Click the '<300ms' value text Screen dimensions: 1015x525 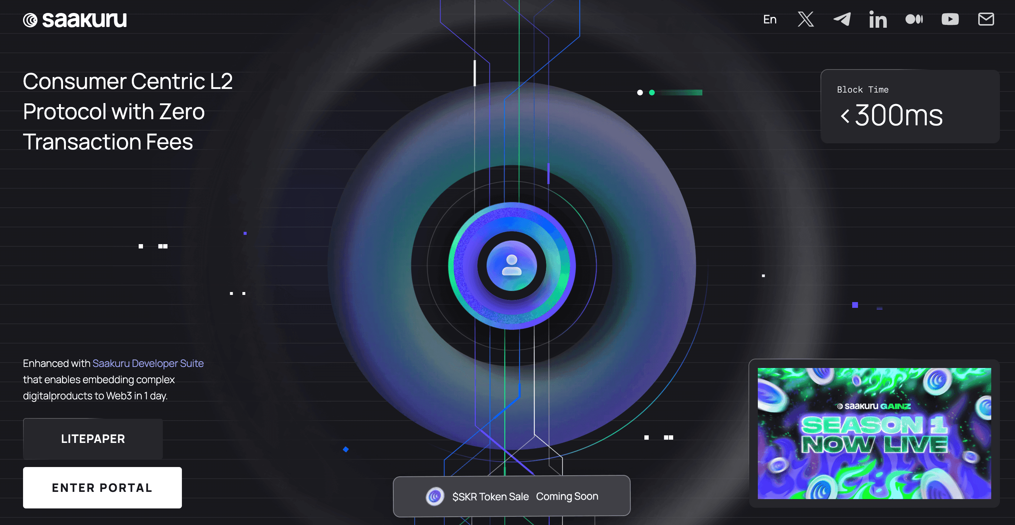coord(891,115)
